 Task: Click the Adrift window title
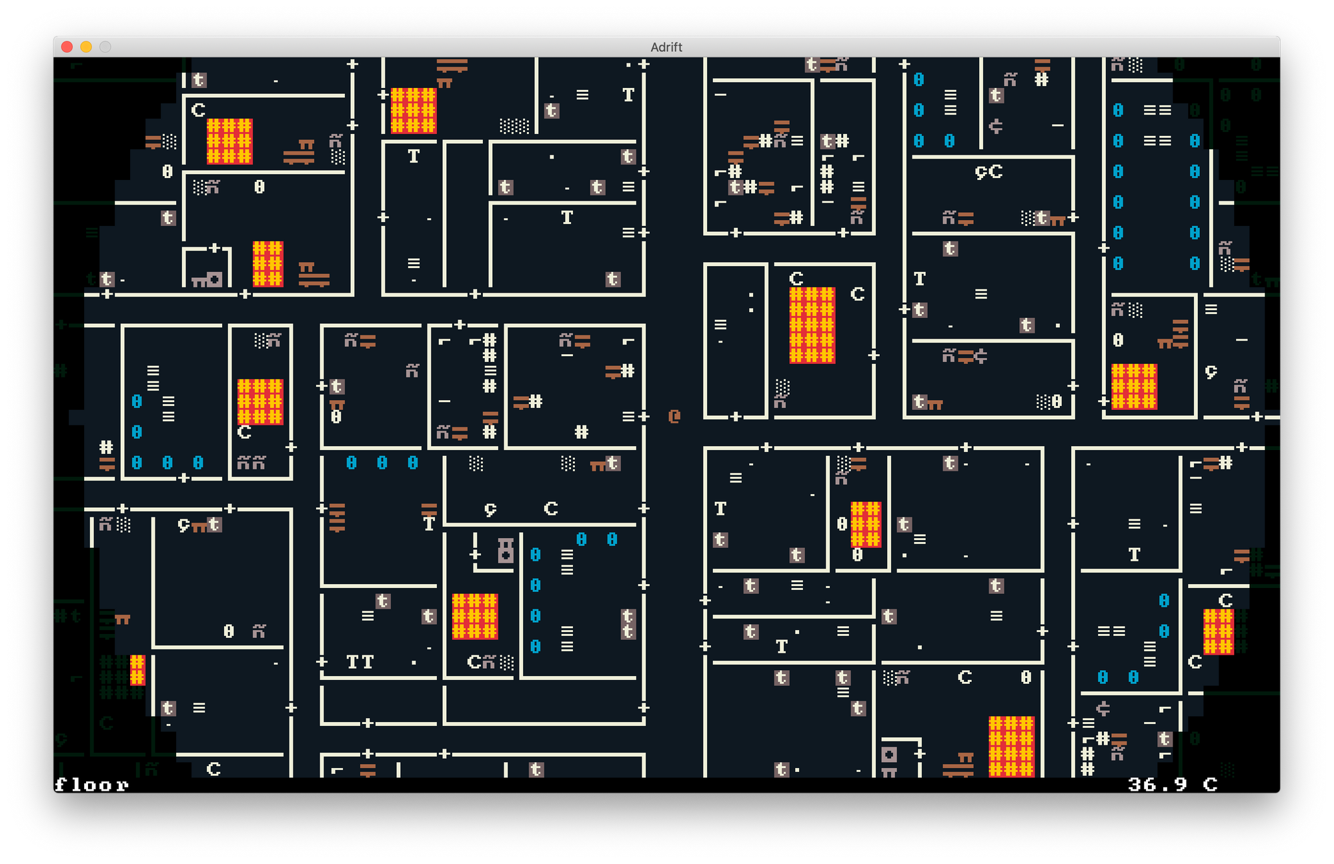click(x=667, y=47)
